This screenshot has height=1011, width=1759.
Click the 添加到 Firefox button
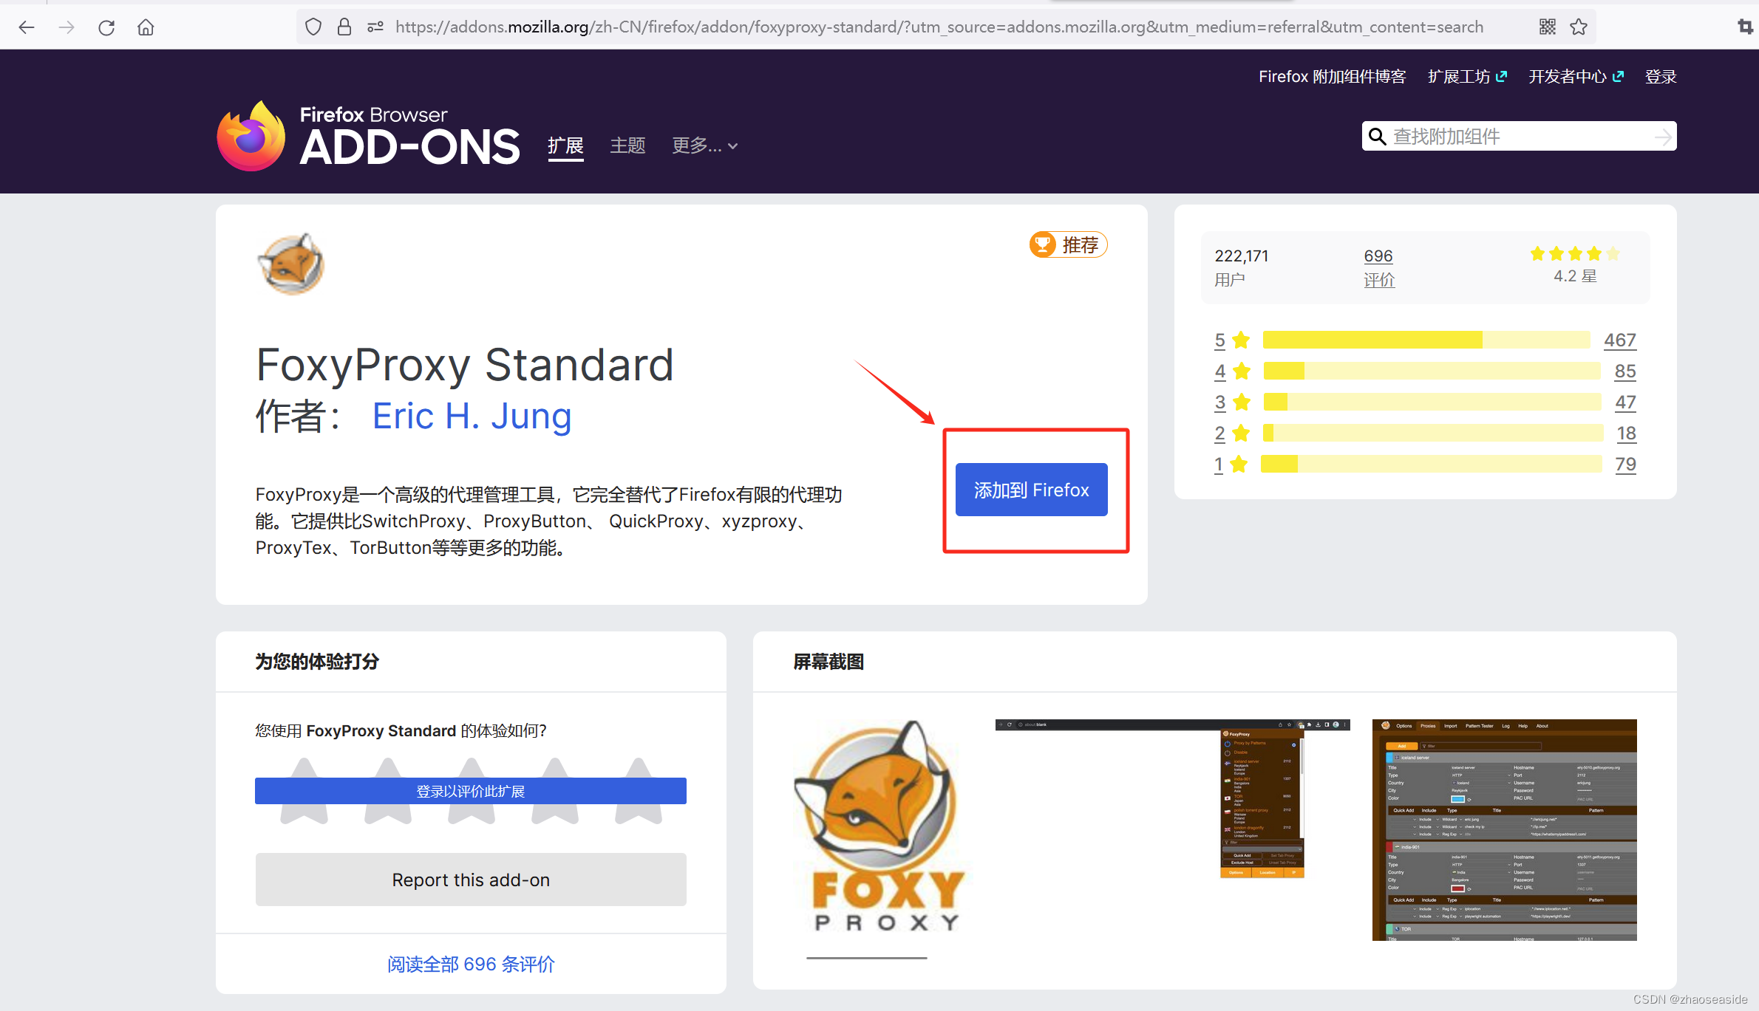pyautogui.click(x=1031, y=490)
